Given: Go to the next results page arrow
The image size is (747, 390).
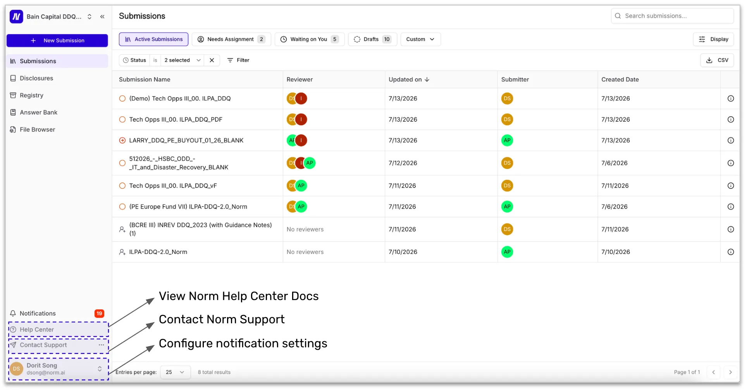Looking at the screenshot, I should pos(730,372).
